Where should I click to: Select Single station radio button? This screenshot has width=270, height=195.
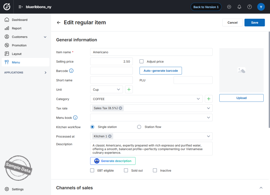click(92, 127)
